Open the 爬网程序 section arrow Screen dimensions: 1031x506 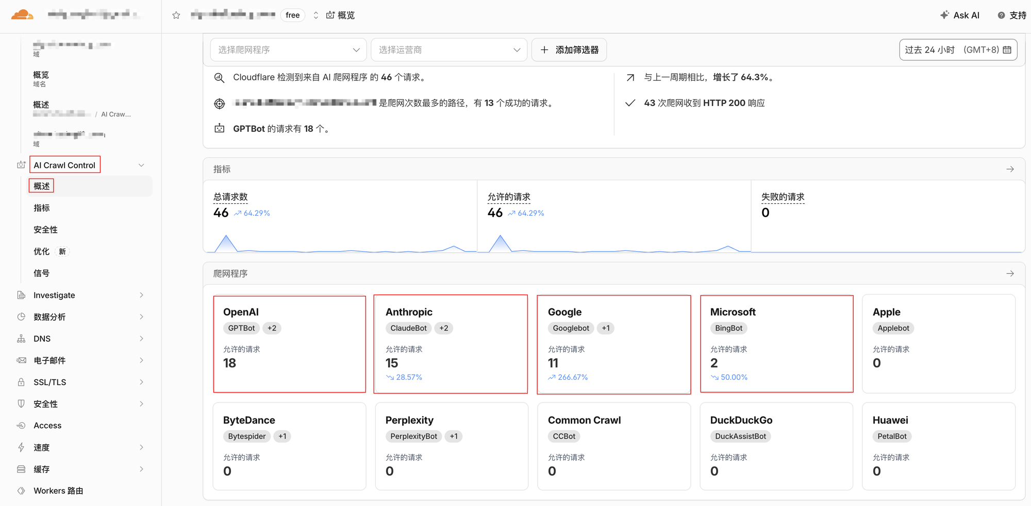(1010, 273)
